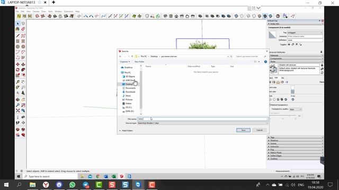Open the File menu
Screen dimensions: 339x190
17,12
